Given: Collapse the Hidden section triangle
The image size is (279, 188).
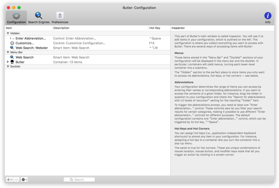Looking at the screenshot, I should [x=8, y=33].
